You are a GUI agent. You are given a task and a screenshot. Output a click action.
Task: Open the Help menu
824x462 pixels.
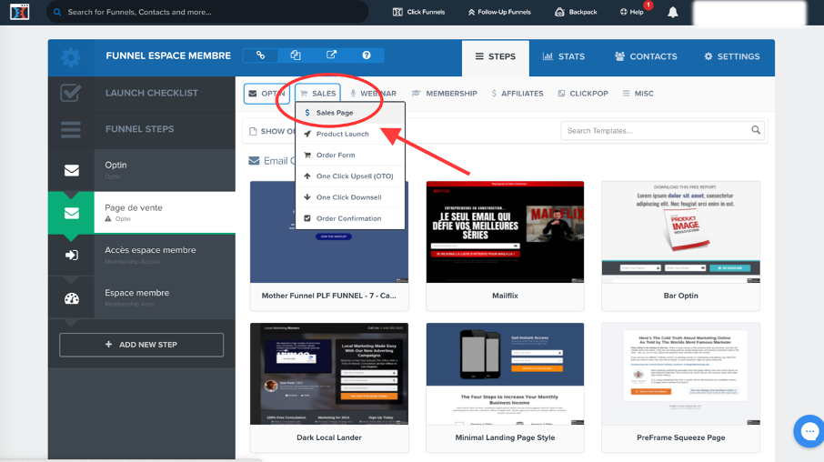tap(632, 12)
